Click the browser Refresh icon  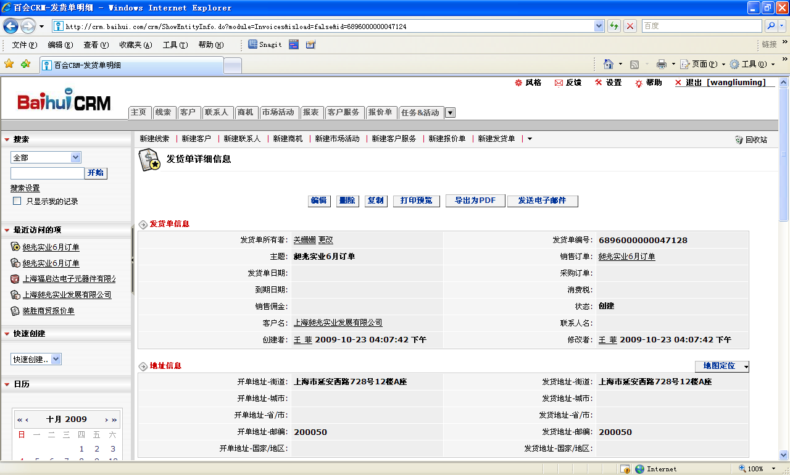tap(613, 26)
